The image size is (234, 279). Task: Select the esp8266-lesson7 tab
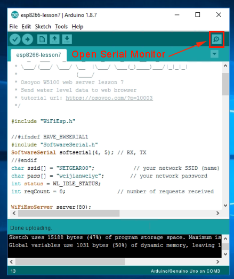pos(38,55)
